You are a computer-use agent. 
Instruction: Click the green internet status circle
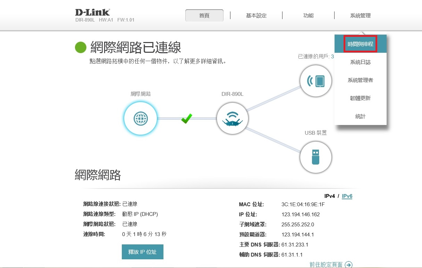tap(81, 48)
